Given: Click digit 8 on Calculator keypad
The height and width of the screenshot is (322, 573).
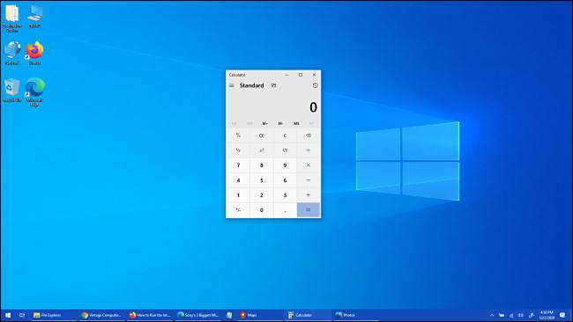Looking at the screenshot, I should (262, 165).
